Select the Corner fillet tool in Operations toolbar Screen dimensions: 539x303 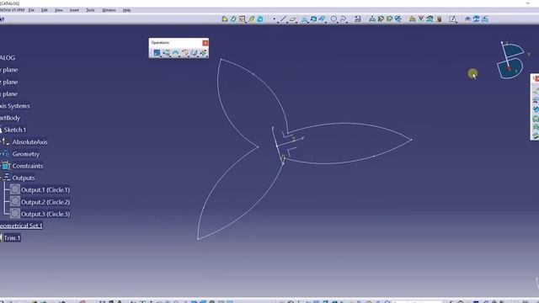185,52
